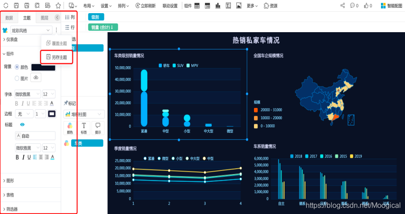Image resolution: width=405 pixels, height=214 pixels.
Task: Toggle underline for title text
Action: coord(29,157)
